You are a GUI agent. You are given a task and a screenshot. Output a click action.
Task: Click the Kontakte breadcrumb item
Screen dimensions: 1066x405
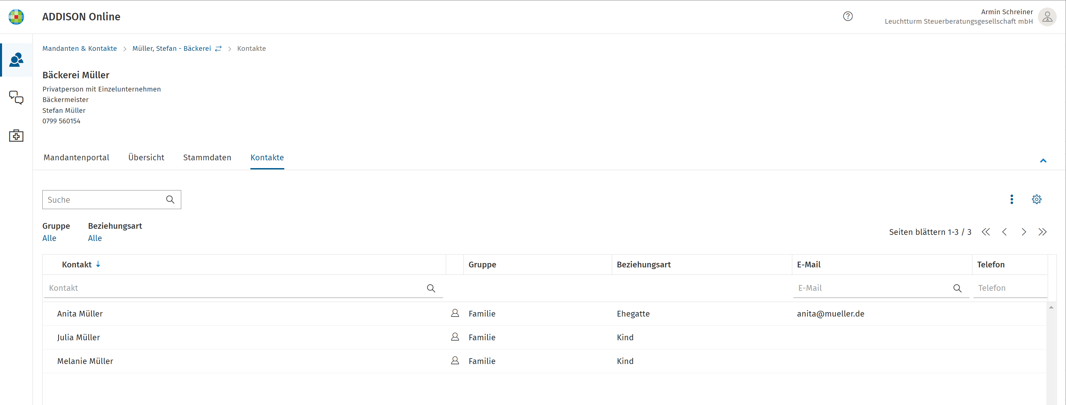pyautogui.click(x=251, y=48)
